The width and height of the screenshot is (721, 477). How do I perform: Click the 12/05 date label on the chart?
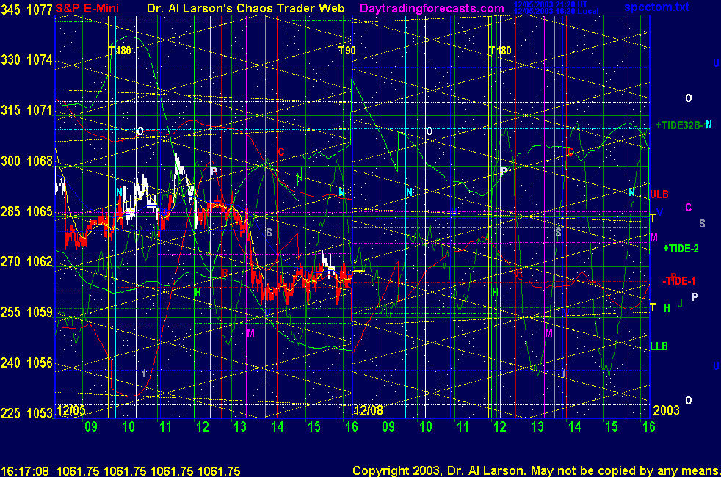pos(70,410)
